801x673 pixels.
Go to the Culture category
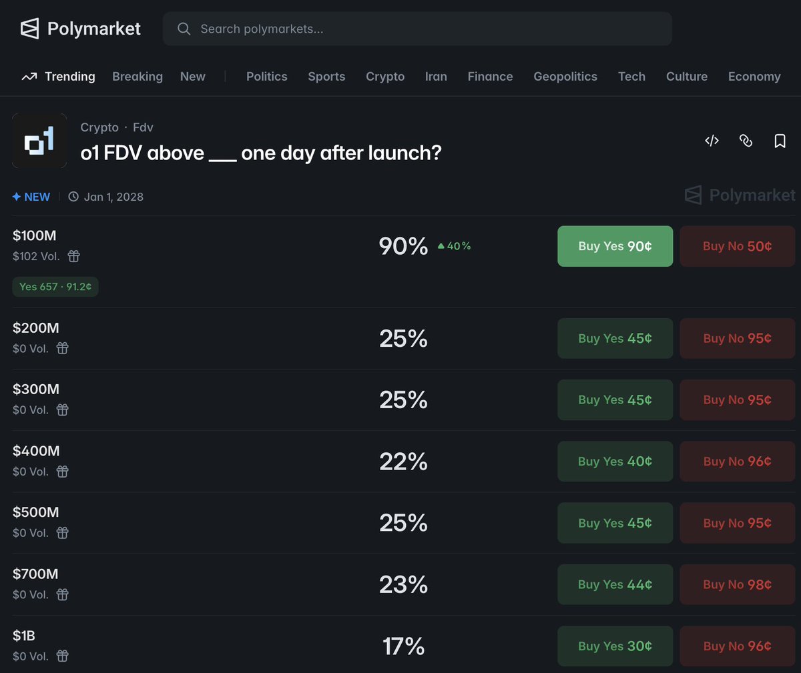tap(687, 77)
